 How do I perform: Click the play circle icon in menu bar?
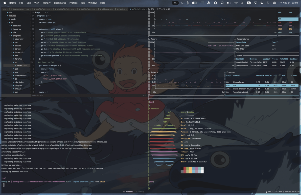[x=268, y=3]
